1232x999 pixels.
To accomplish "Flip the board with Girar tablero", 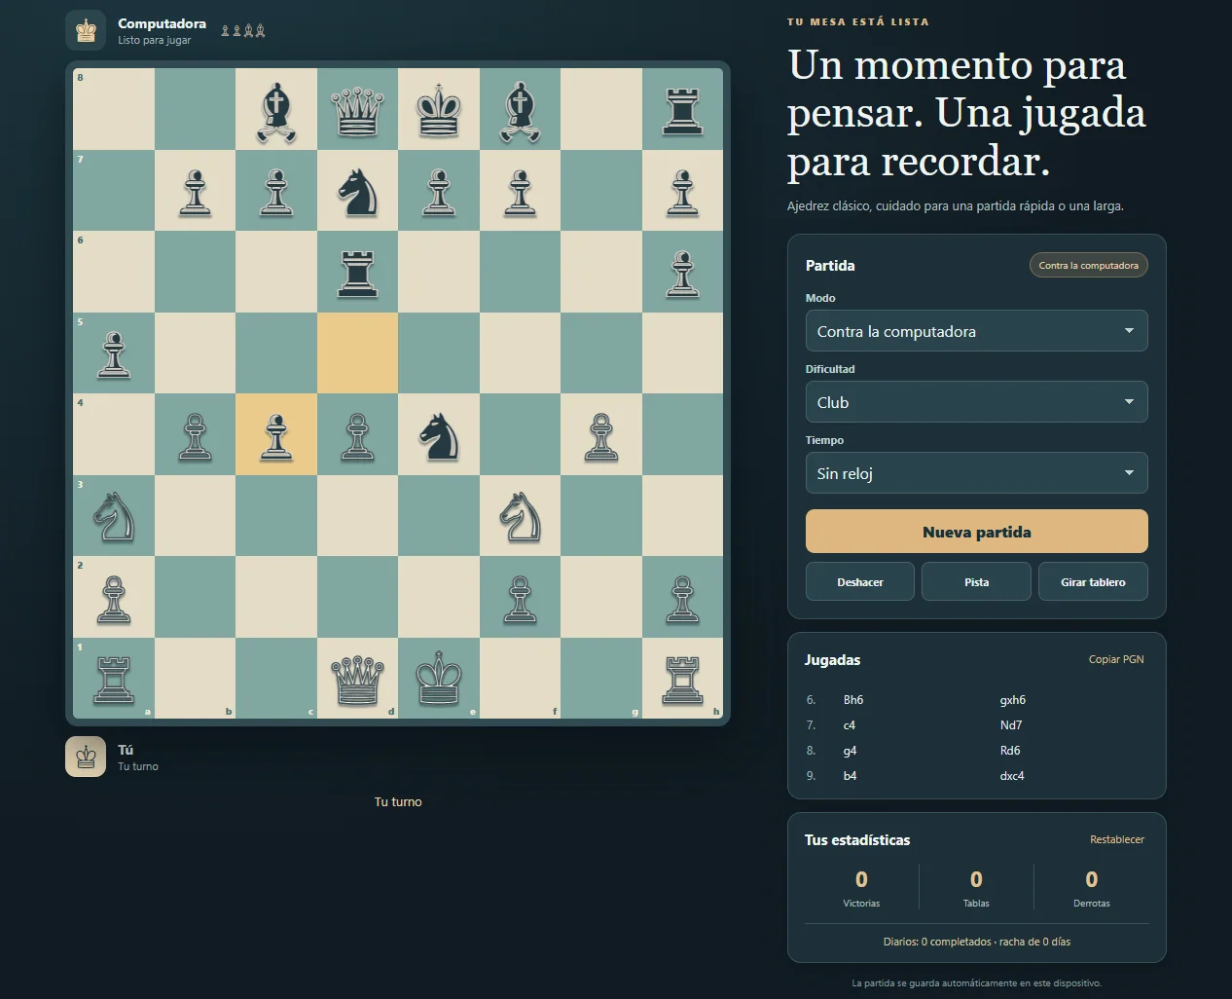I will click(1093, 581).
